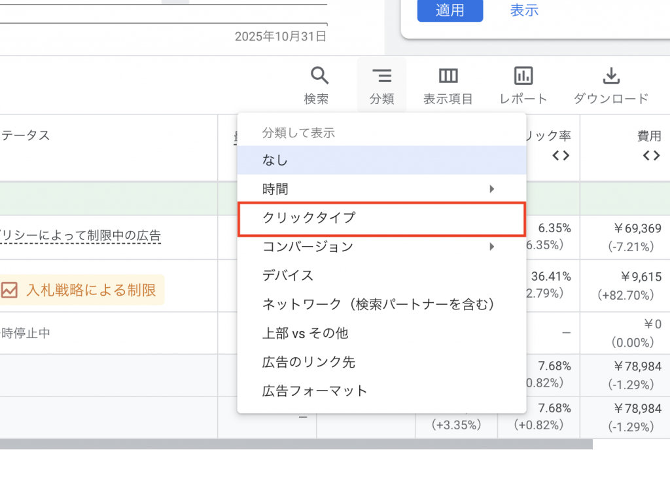The image size is (670, 490).
Task: Open the 分類 segment icon
Action: click(381, 77)
